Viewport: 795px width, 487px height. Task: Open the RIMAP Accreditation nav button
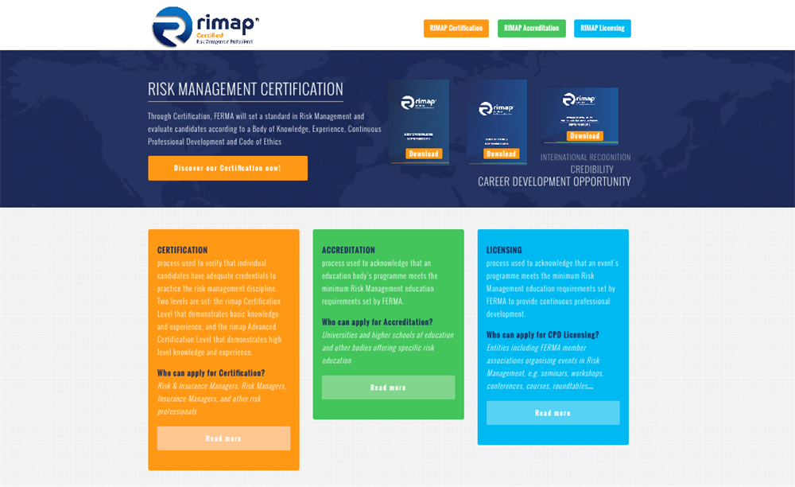pyautogui.click(x=531, y=29)
